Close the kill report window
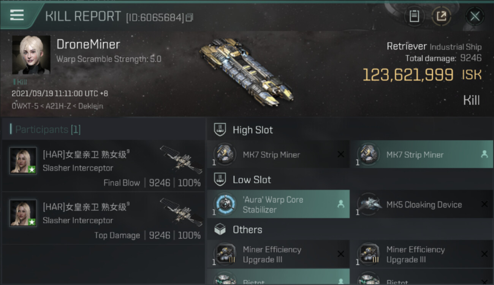Viewport: 494px width, 285px height. 475,16
